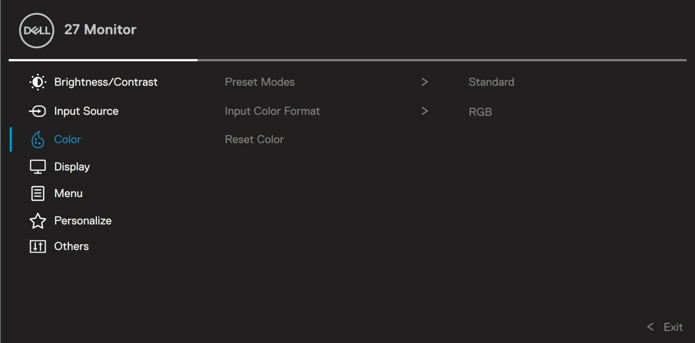Select the Brightness/Contrast sun icon

tap(38, 82)
